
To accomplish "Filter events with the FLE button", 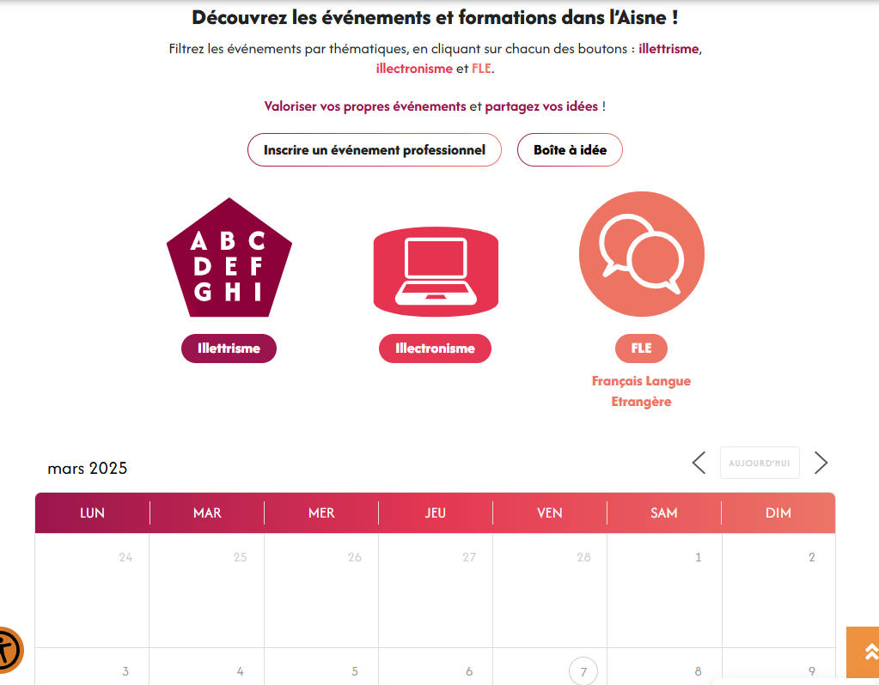I will [x=641, y=349].
